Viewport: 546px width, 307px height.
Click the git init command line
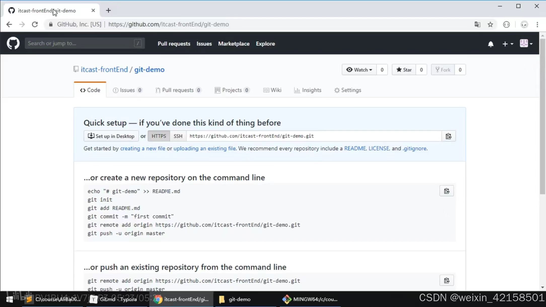click(x=100, y=200)
